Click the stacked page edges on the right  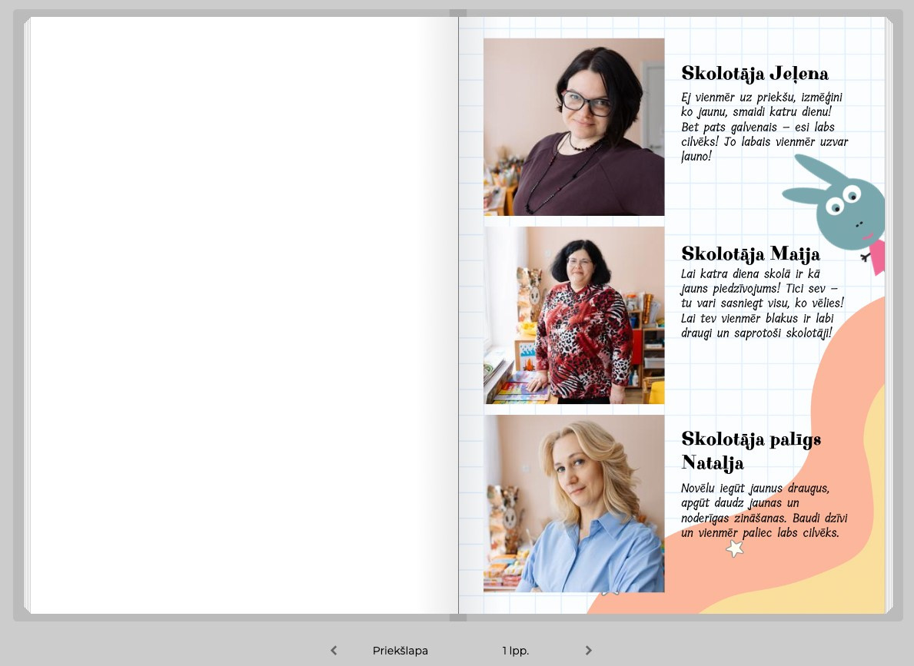tap(889, 315)
